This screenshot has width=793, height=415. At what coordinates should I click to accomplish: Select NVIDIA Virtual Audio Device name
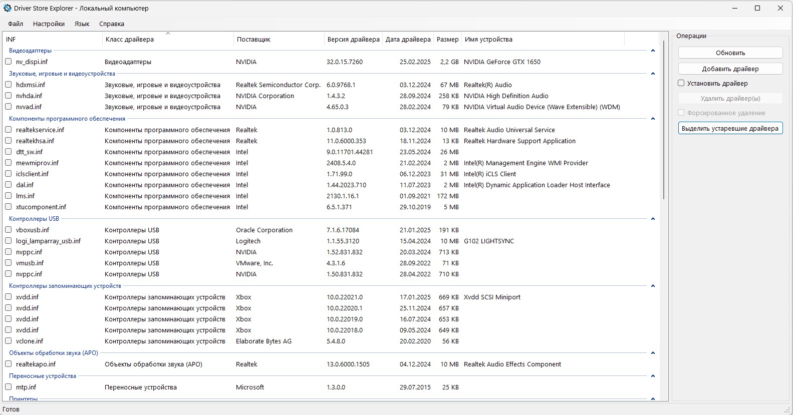[542, 107]
